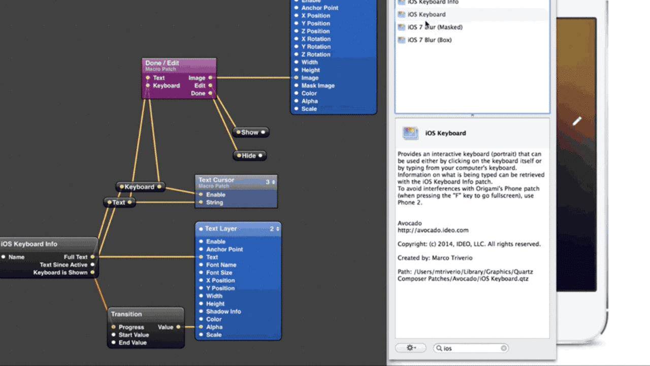The width and height of the screenshot is (650, 366).
Task: Clear the library search with the x button
Action: 504,348
